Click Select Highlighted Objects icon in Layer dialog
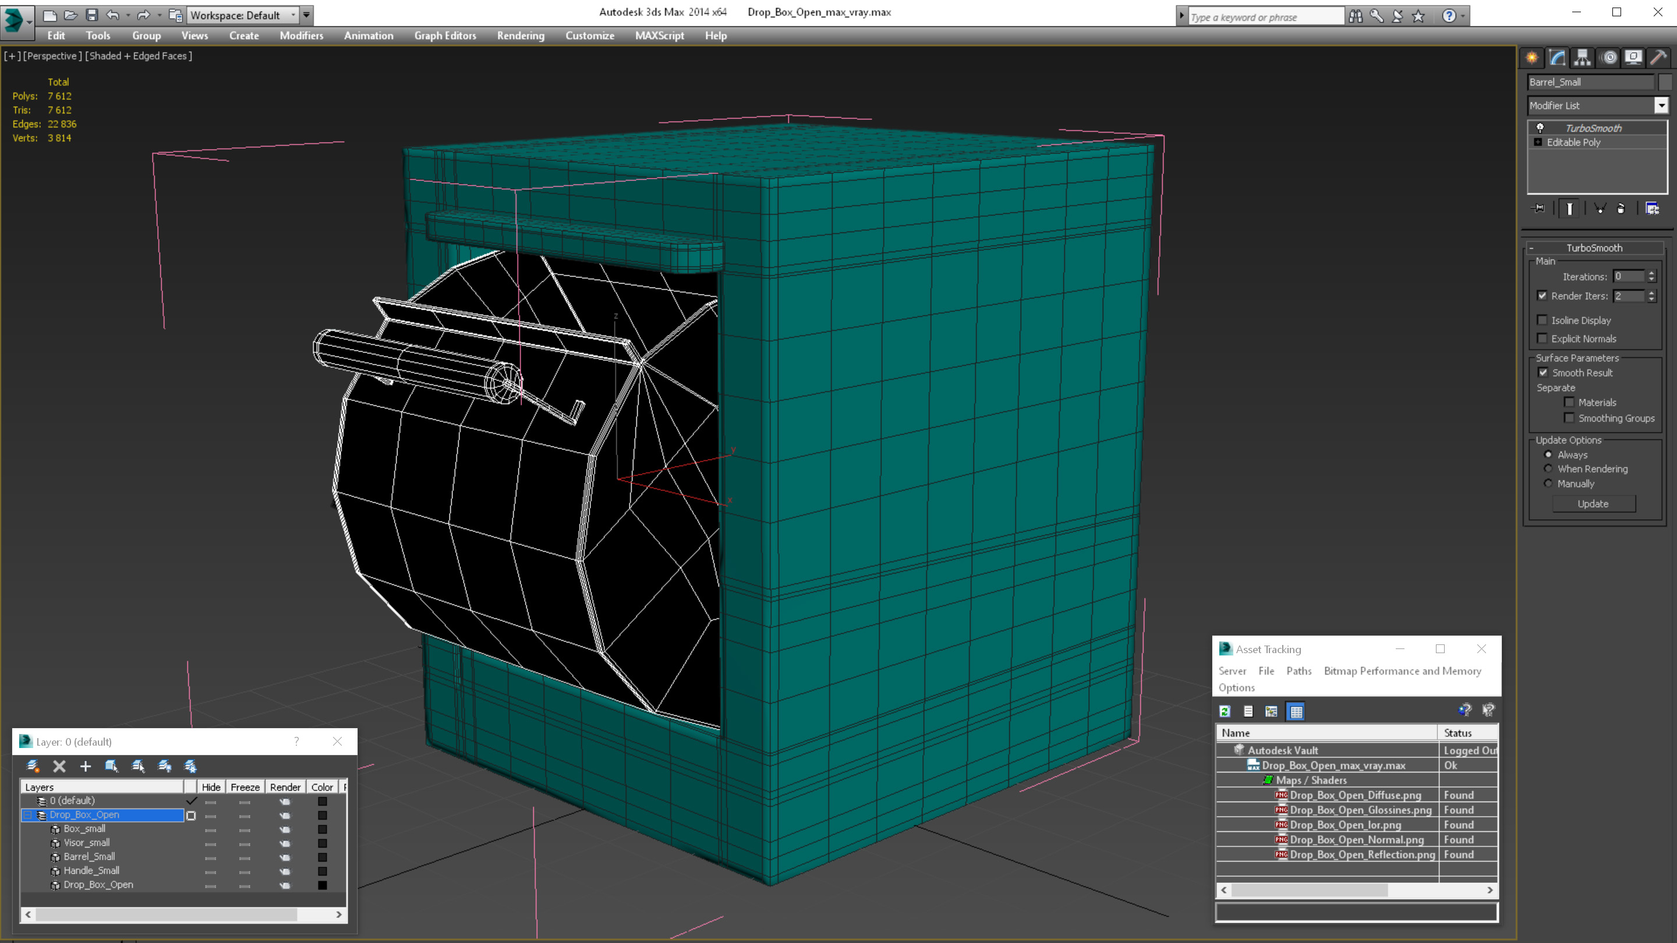The width and height of the screenshot is (1677, 943). point(112,766)
